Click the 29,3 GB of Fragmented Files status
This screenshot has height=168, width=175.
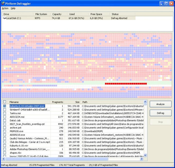103,165
